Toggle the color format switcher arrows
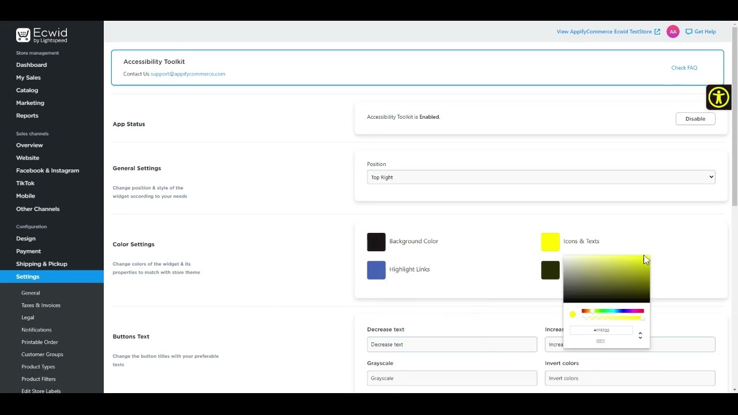 click(640, 335)
